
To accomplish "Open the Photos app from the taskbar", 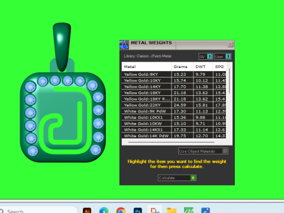I will [x=205, y=210].
